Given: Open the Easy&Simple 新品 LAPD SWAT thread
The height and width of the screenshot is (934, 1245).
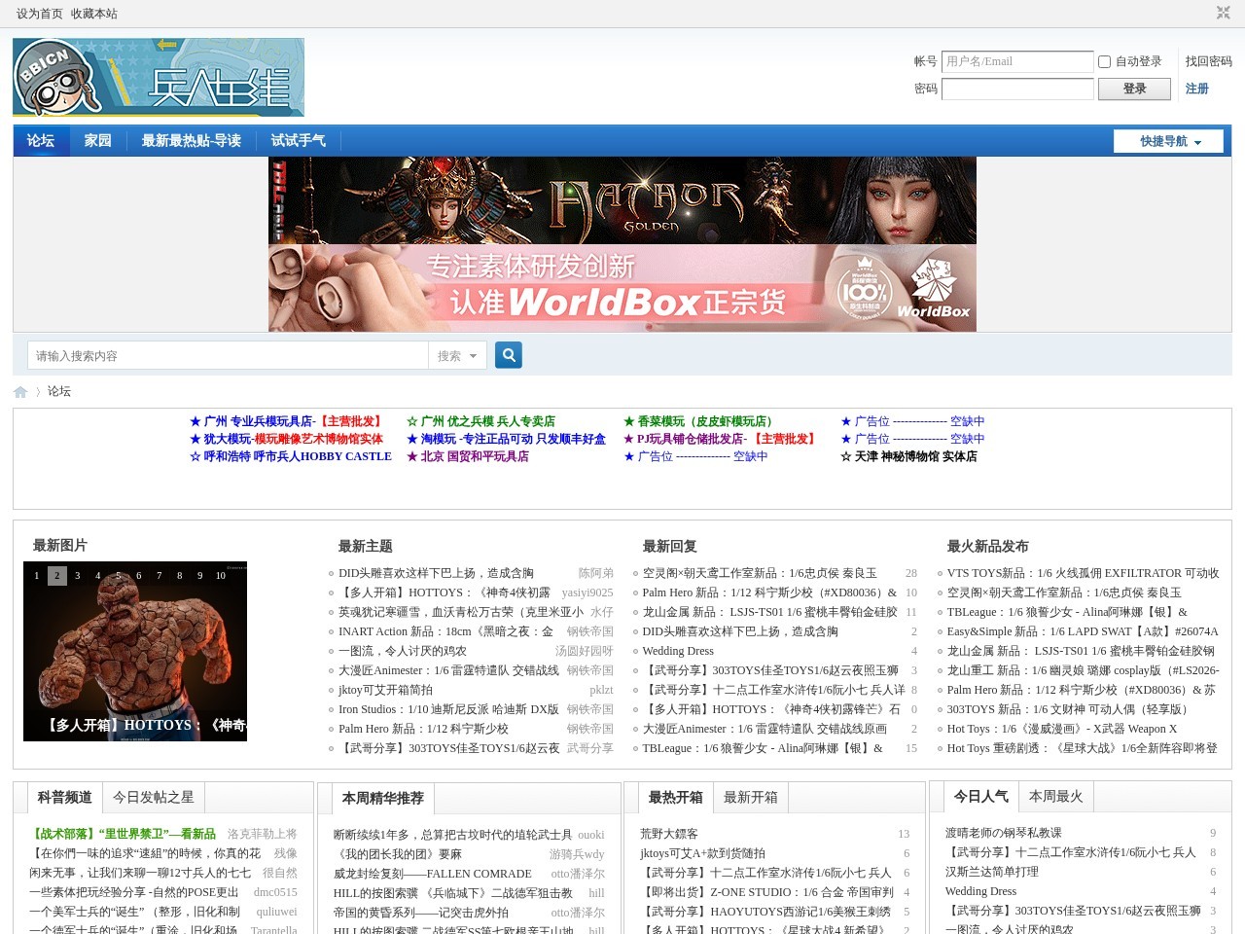Looking at the screenshot, I should [1083, 631].
